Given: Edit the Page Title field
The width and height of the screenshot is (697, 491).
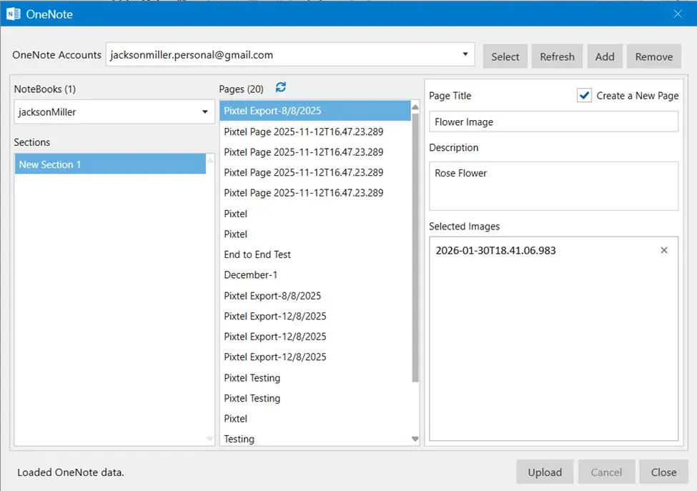Looking at the screenshot, I should point(553,121).
